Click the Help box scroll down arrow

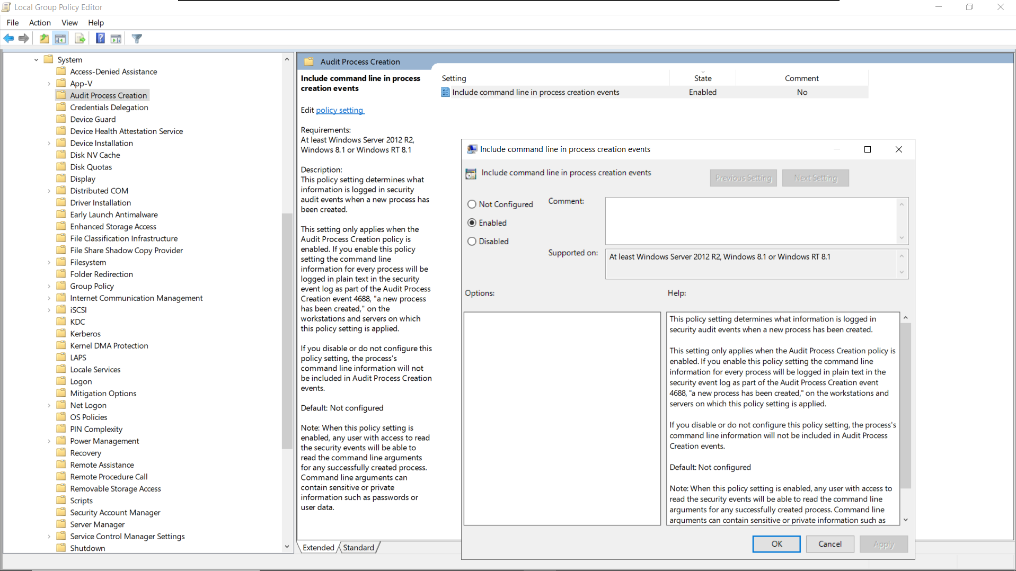click(906, 520)
